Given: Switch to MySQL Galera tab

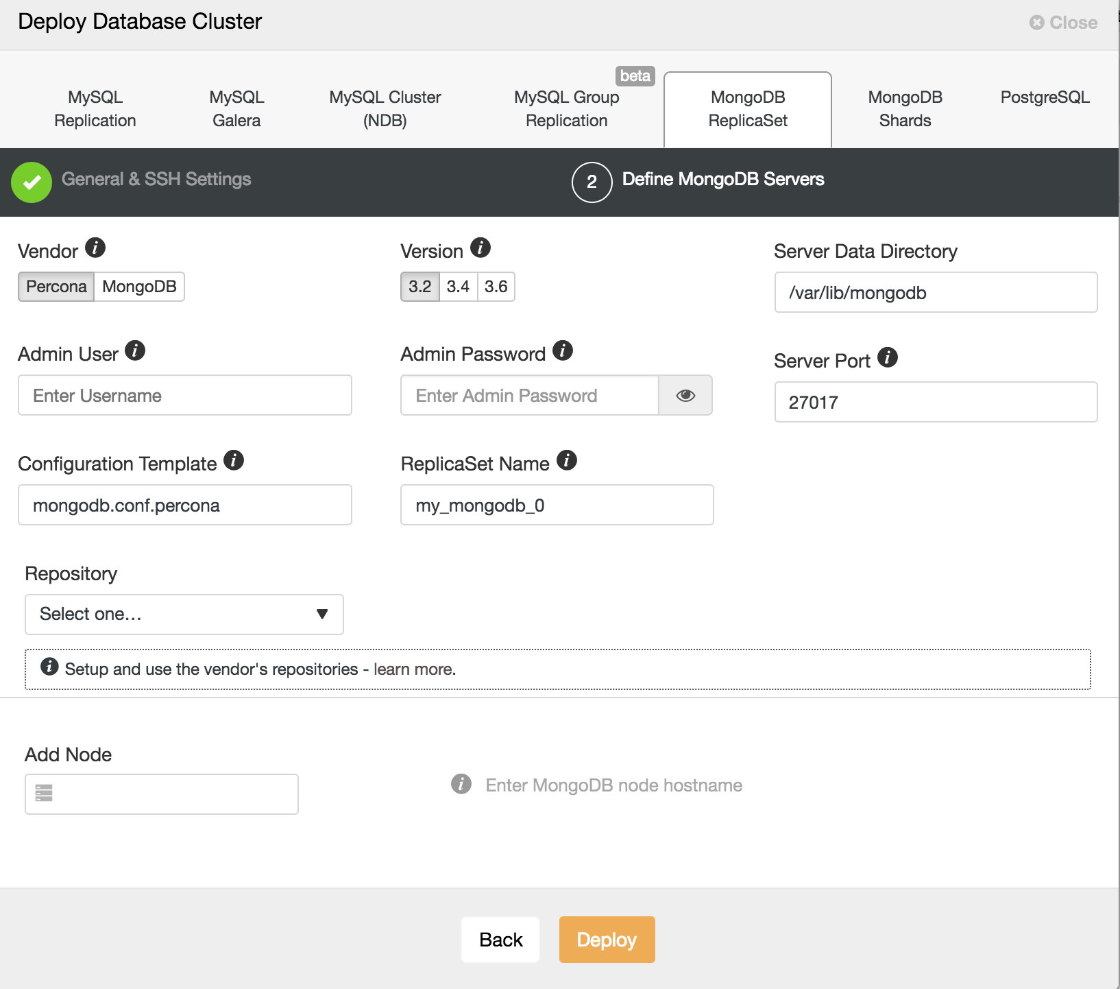Looking at the screenshot, I should tap(236, 109).
